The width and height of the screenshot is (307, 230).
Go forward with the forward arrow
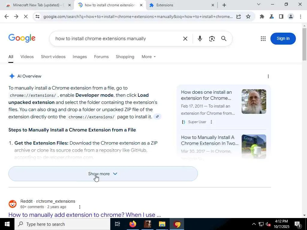pyautogui.click(x=16, y=17)
